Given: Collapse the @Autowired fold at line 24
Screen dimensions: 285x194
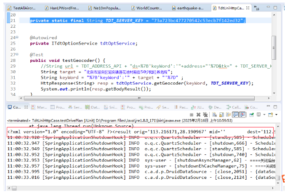Looking at the screenshot, I should pos(17,37).
